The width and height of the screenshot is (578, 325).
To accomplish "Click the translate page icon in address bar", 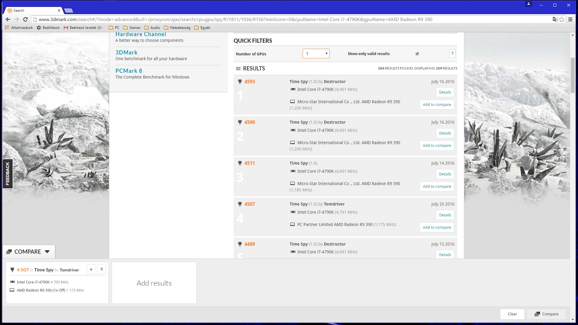I will click(555, 19).
